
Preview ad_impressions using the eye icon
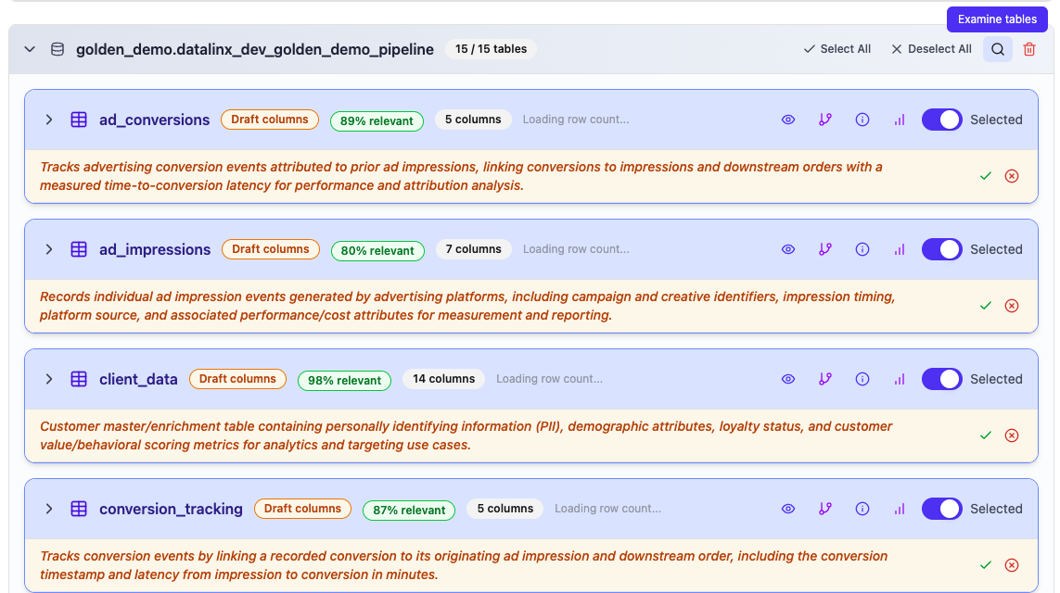click(788, 249)
